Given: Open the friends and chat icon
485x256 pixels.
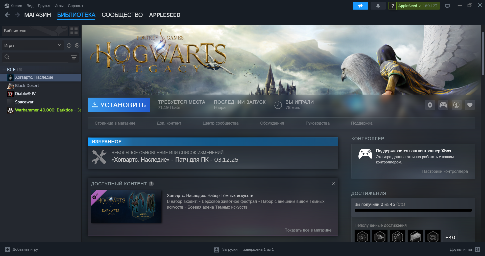Looking at the screenshot, I should (477, 249).
